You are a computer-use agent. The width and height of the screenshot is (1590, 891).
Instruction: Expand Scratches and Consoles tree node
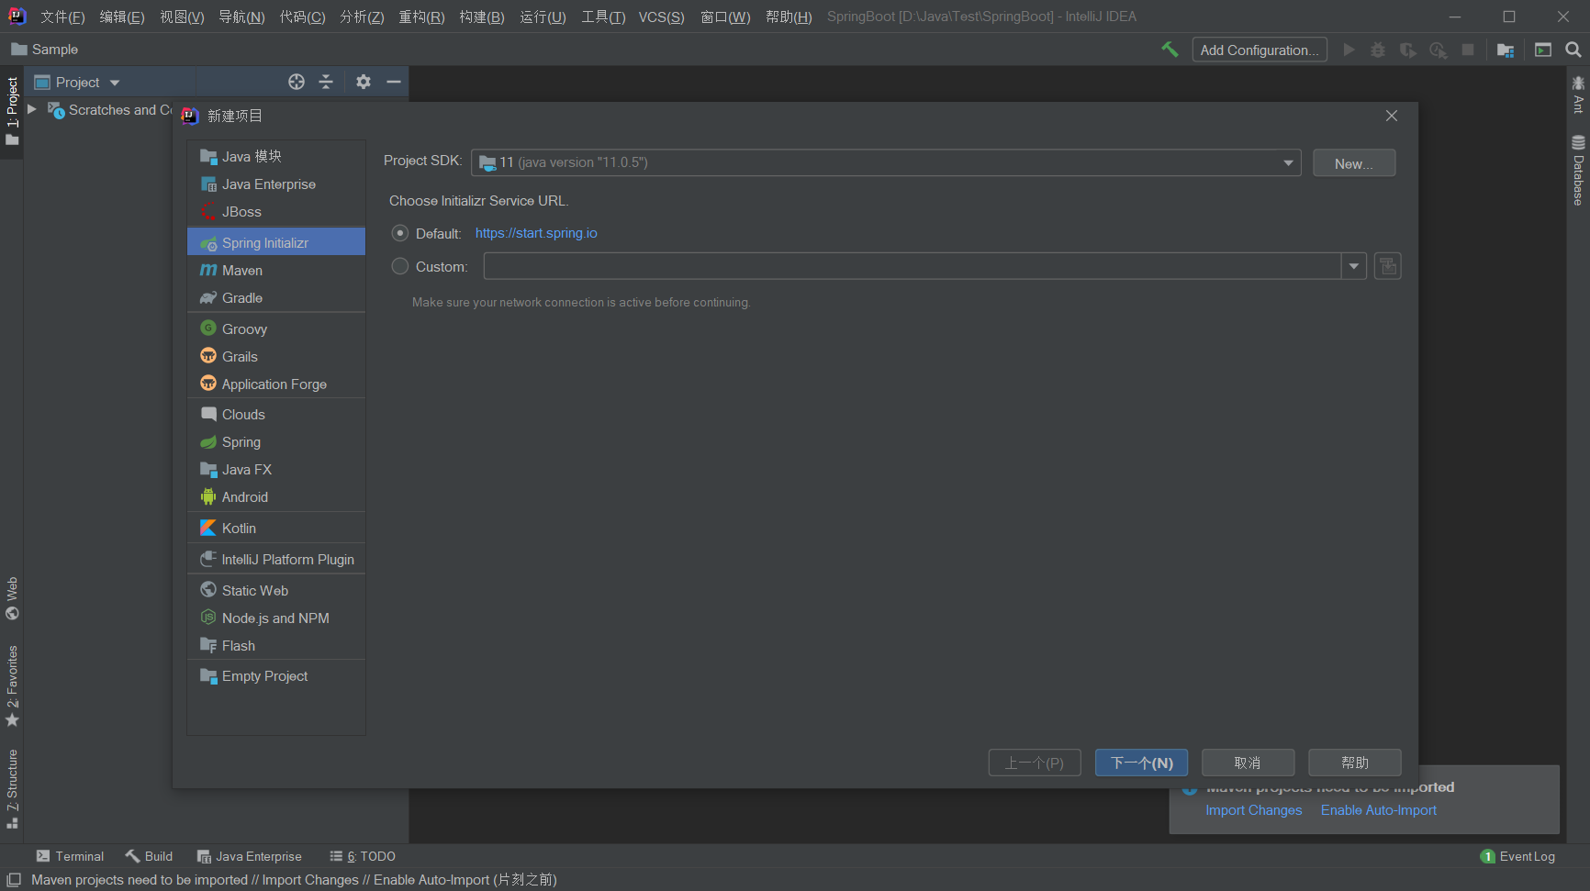point(32,109)
